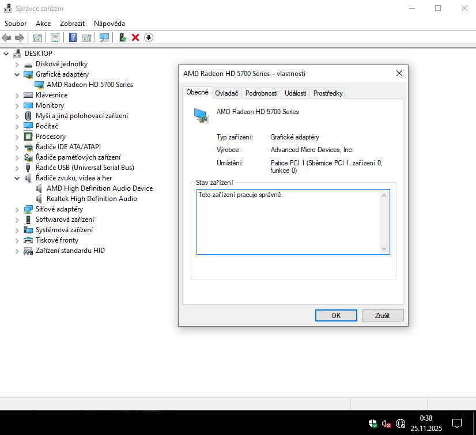
Task: Collapse the DESKTOP root node
Action: coord(6,53)
